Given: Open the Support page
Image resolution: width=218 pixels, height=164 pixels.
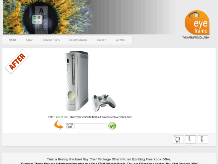Looking at the screenshot, I should click(101, 40).
